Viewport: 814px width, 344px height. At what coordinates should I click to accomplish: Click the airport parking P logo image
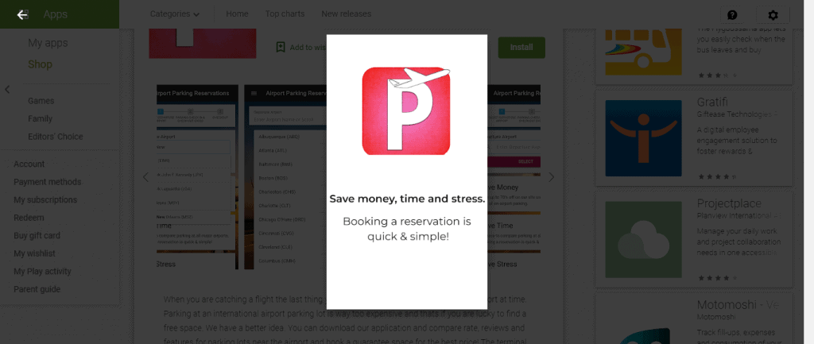click(406, 111)
